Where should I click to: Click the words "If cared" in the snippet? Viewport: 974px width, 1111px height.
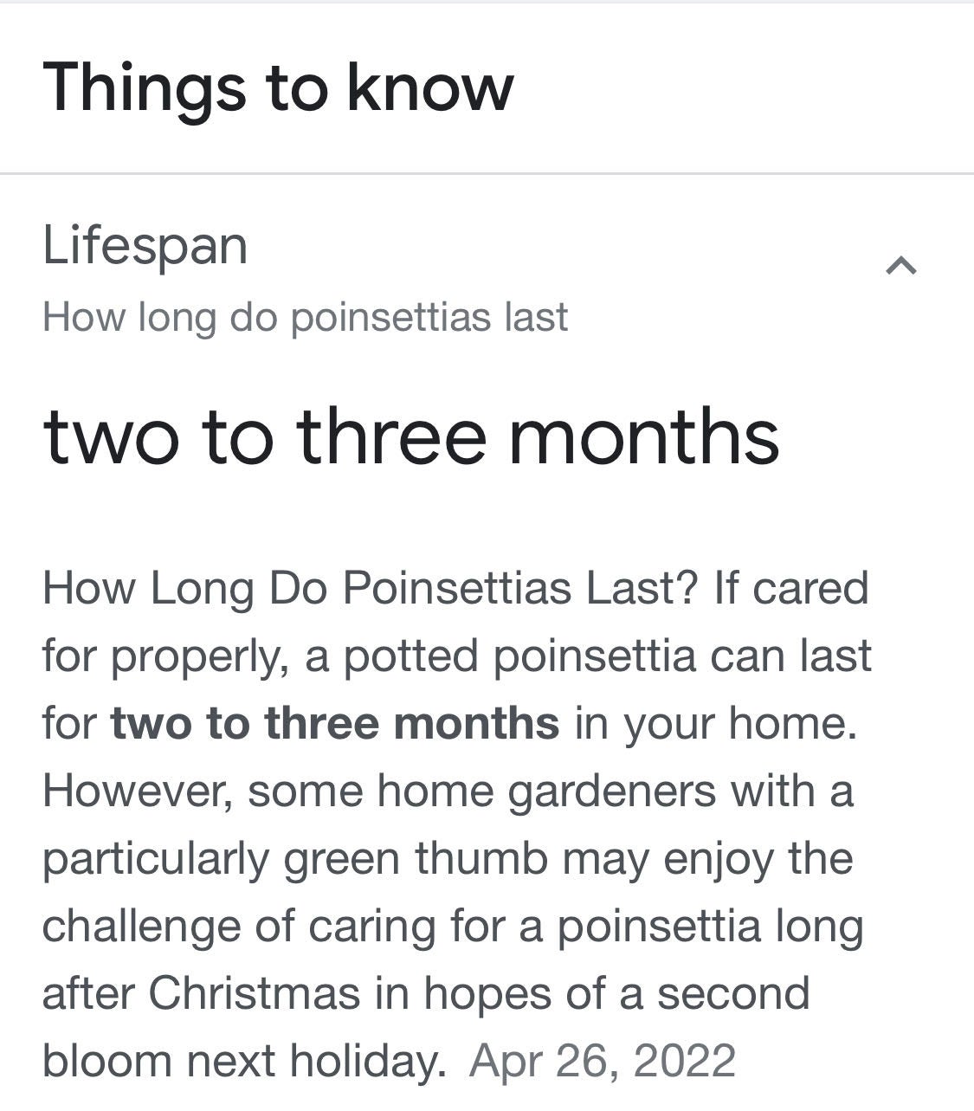[790, 588]
